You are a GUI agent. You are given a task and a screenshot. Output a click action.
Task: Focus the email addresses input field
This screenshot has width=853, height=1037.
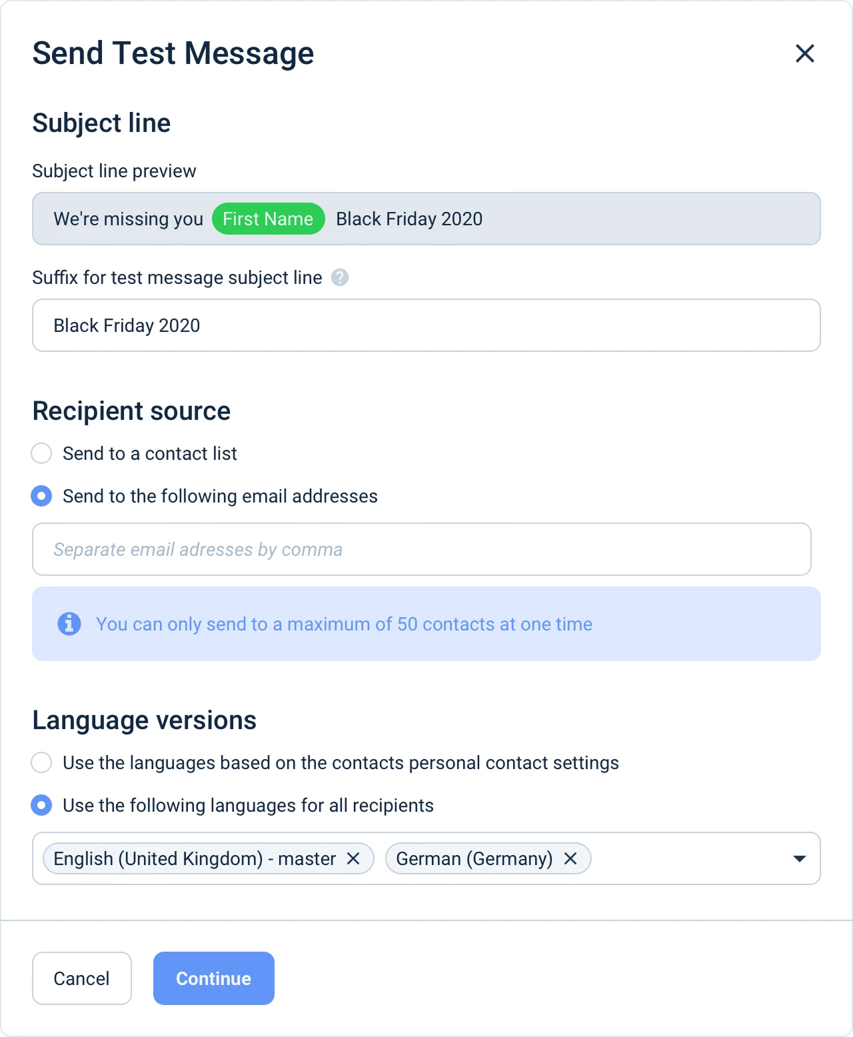click(x=421, y=549)
